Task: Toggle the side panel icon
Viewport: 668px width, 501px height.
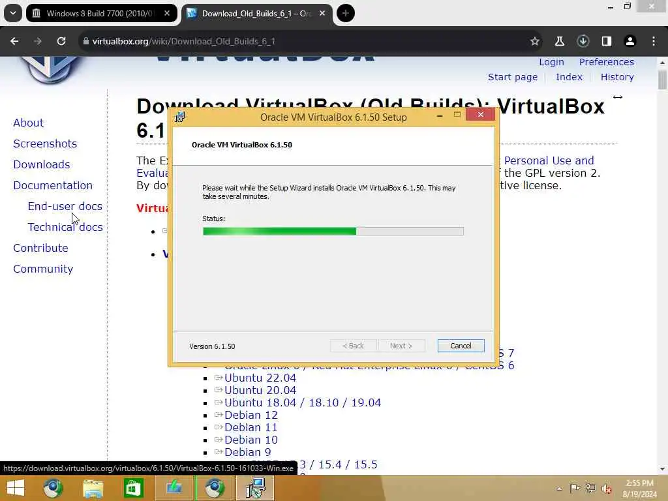Action: pyautogui.click(x=606, y=41)
